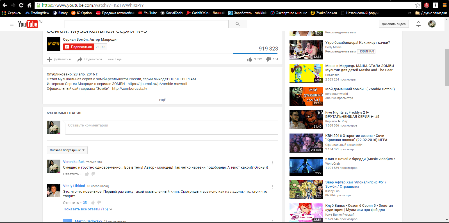Reply to Vitaly Libkind's comment
This screenshot has width=449, height=223.
[x=71, y=203]
